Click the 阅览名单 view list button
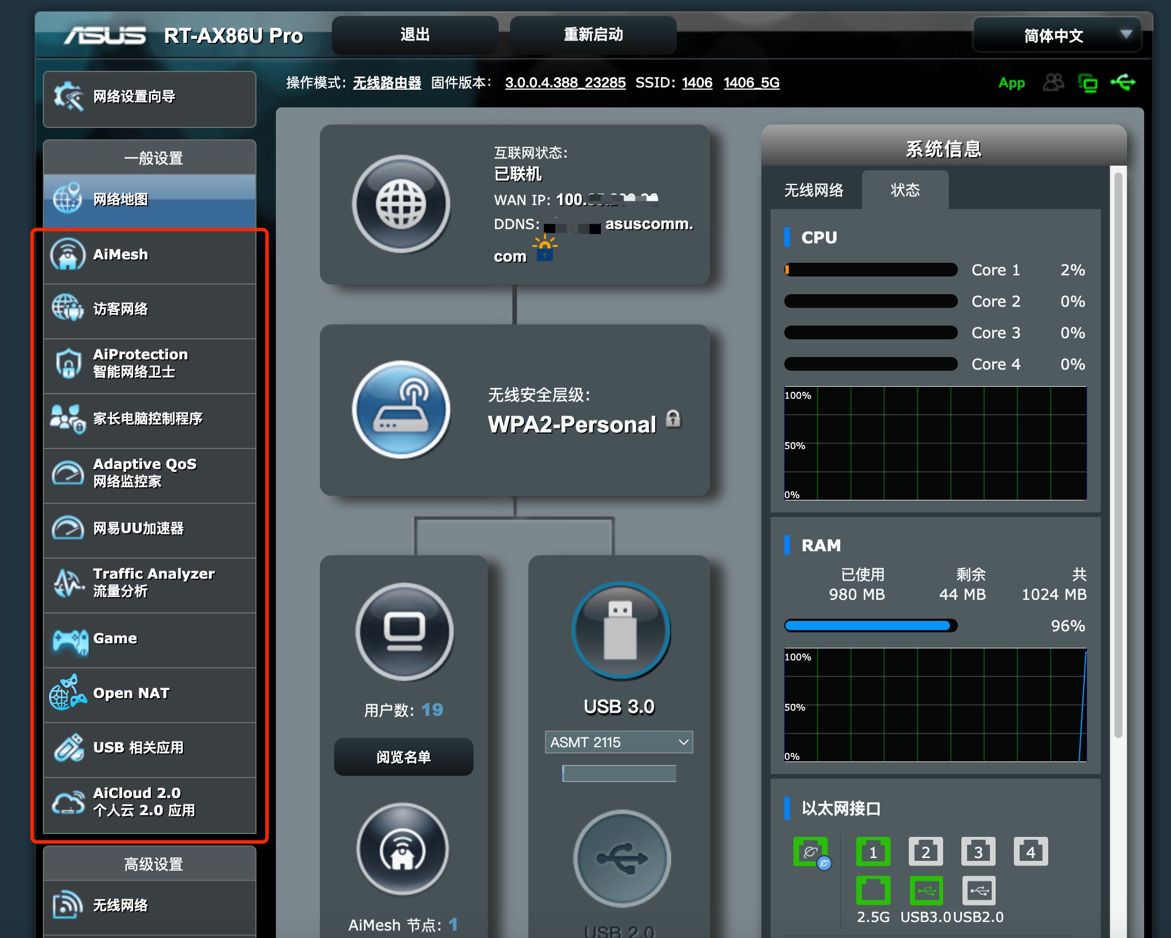Image resolution: width=1171 pixels, height=938 pixels. tap(403, 757)
